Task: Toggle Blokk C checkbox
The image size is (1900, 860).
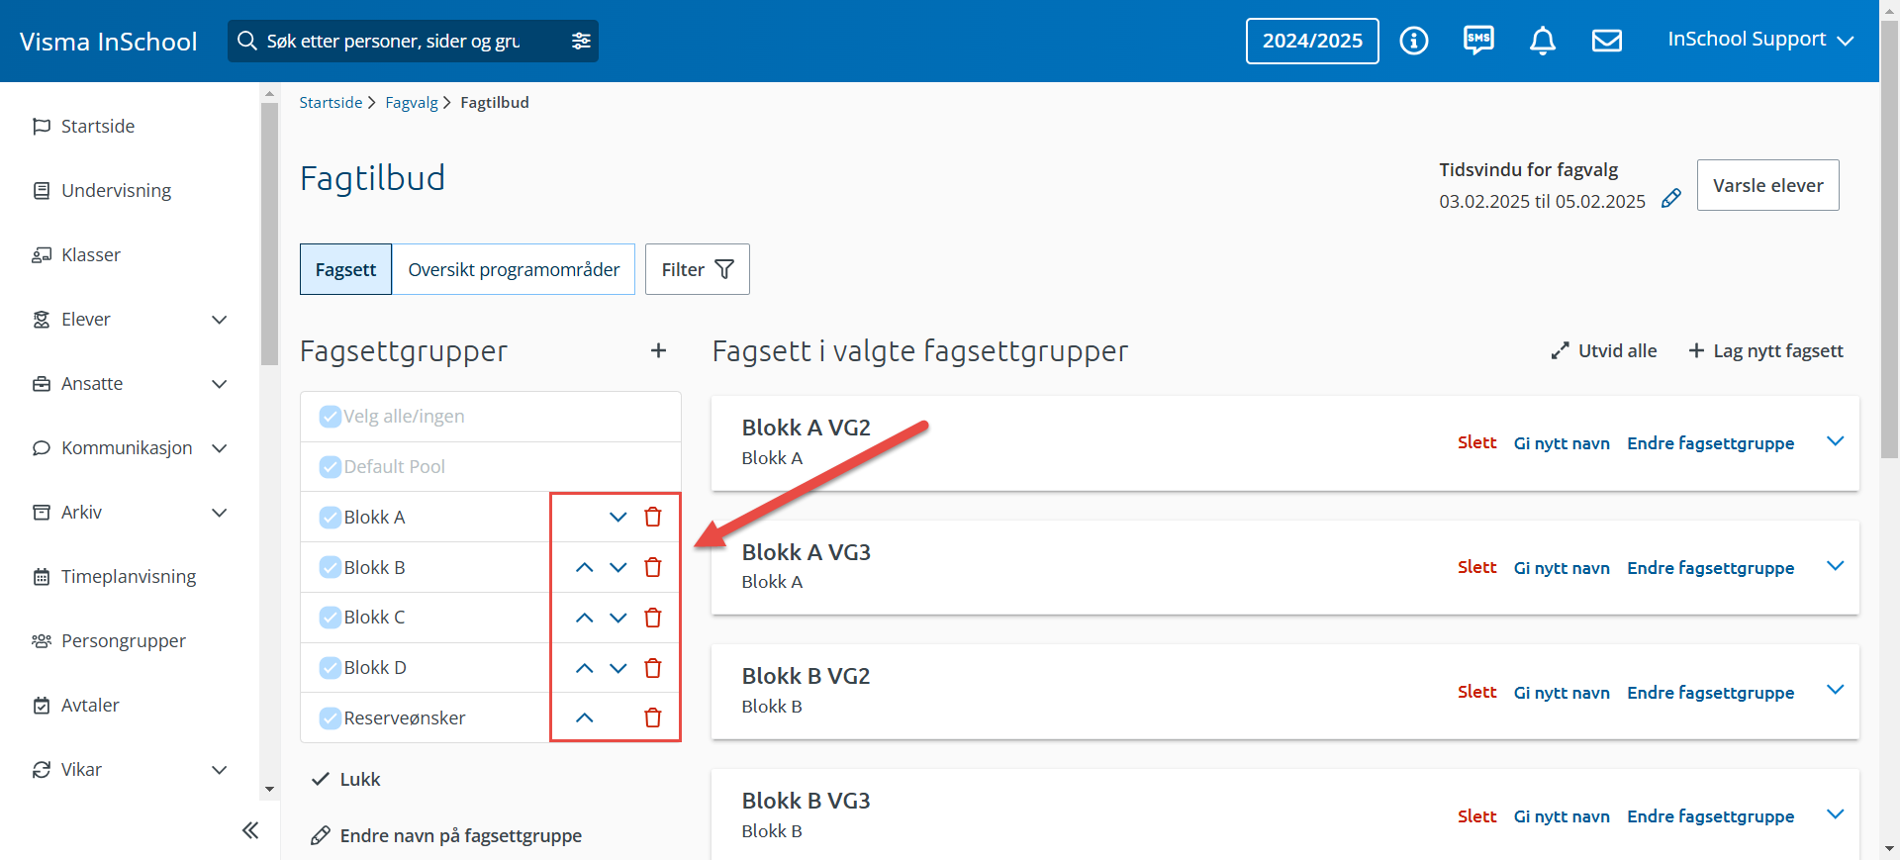Action: (x=331, y=618)
